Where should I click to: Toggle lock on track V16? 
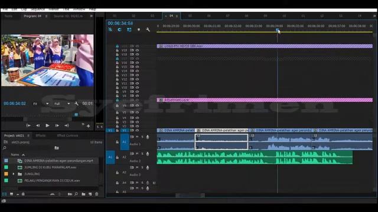[117, 63]
